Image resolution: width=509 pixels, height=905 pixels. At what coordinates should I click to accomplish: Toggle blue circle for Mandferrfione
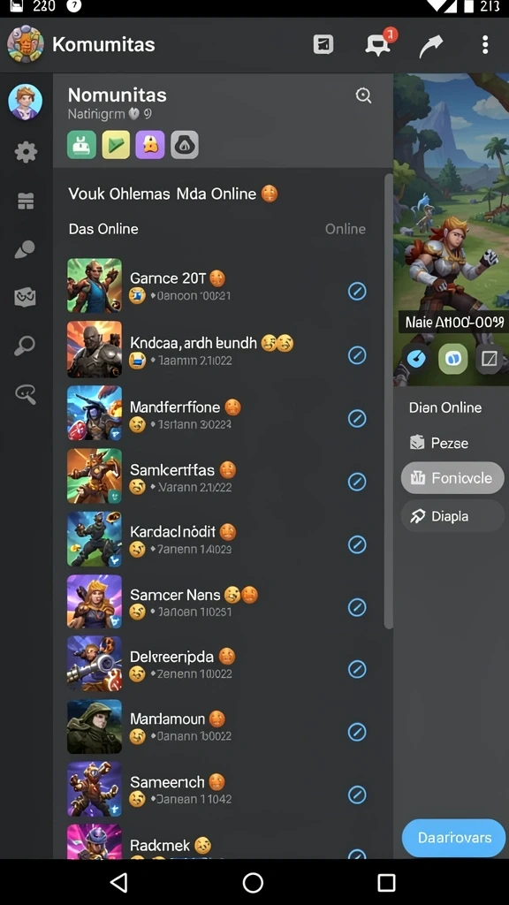[357, 418]
